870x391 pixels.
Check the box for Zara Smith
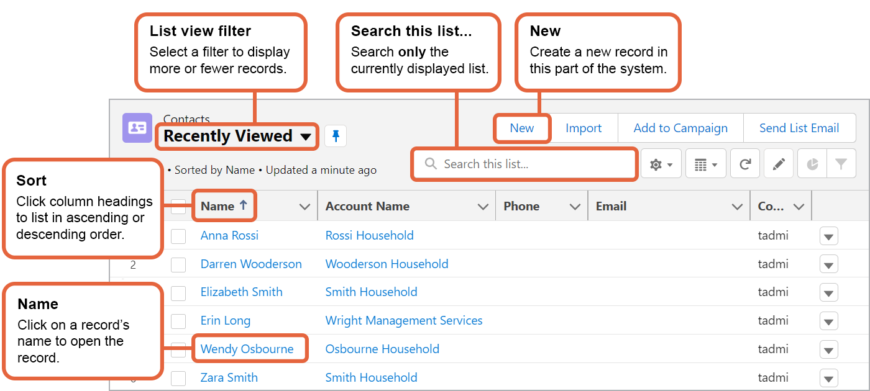pos(178,377)
